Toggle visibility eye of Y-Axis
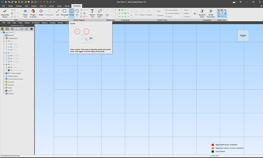263x158 pixels. tap(11, 47)
